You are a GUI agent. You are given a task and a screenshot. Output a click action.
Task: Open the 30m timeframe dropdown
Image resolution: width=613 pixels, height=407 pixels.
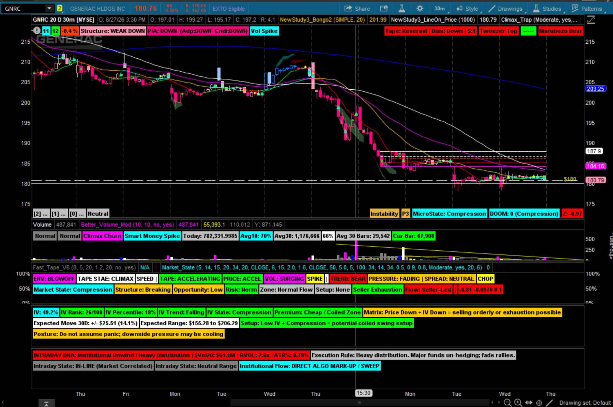pos(441,9)
